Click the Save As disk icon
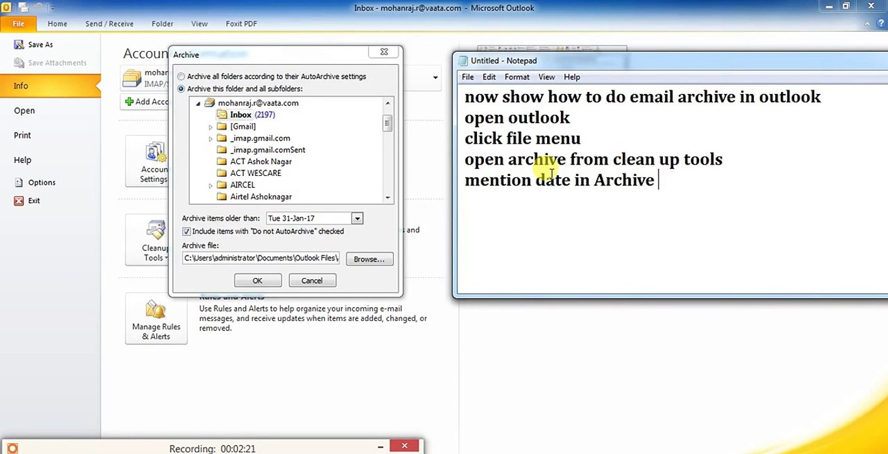The height and width of the screenshot is (454, 888). click(18, 45)
